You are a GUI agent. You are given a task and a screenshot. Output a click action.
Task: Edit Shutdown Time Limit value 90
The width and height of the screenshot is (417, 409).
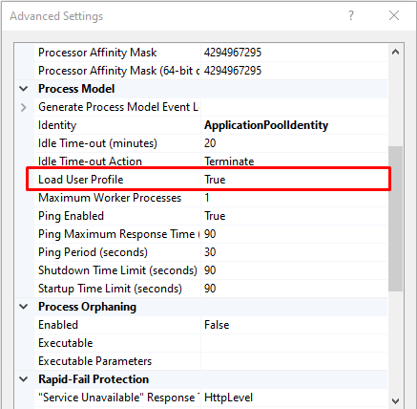coord(210,270)
